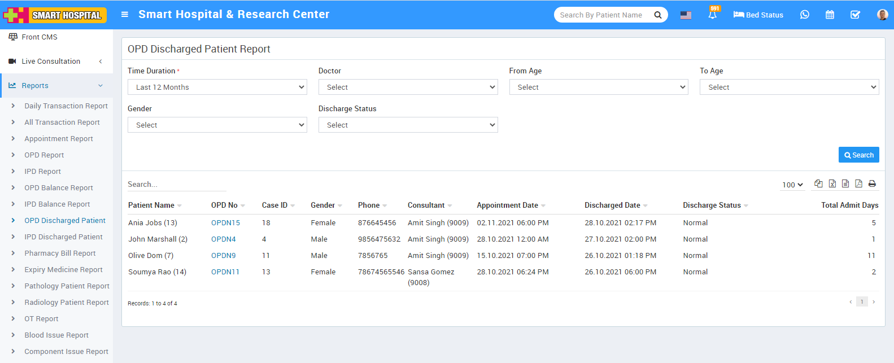Open the language flag selector
Screen dimensions: 894x363
click(686, 15)
